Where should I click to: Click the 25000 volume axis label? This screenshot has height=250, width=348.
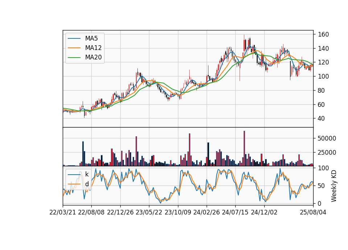[x=327, y=153]
